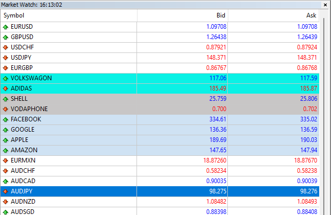Click the red down arrow beside USDCHF
Screen dimensions: 331x215
click(x=6, y=47)
